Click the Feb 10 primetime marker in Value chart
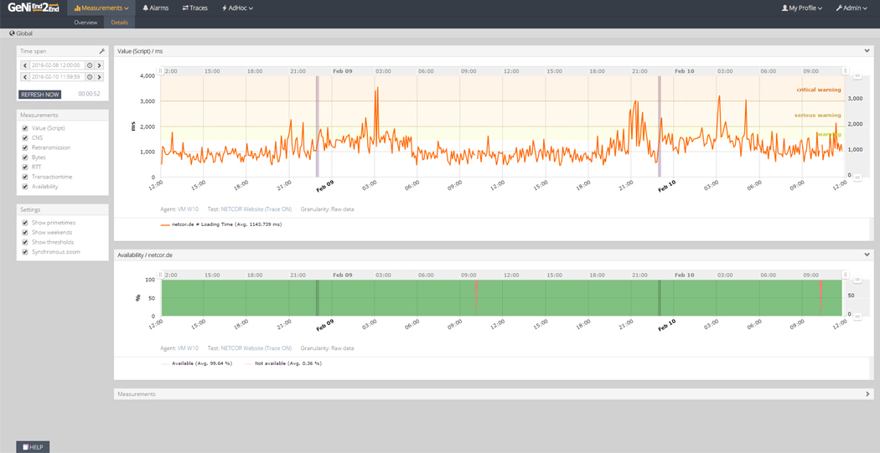 pos(660,126)
